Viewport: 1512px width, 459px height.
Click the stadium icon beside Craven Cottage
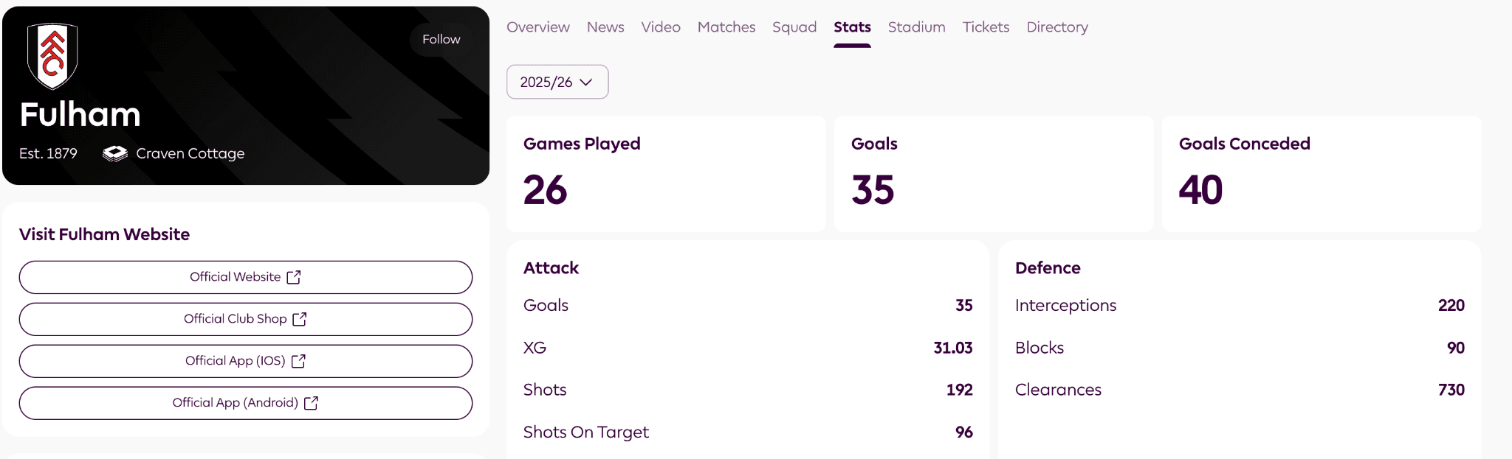click(x=114, y=153)
